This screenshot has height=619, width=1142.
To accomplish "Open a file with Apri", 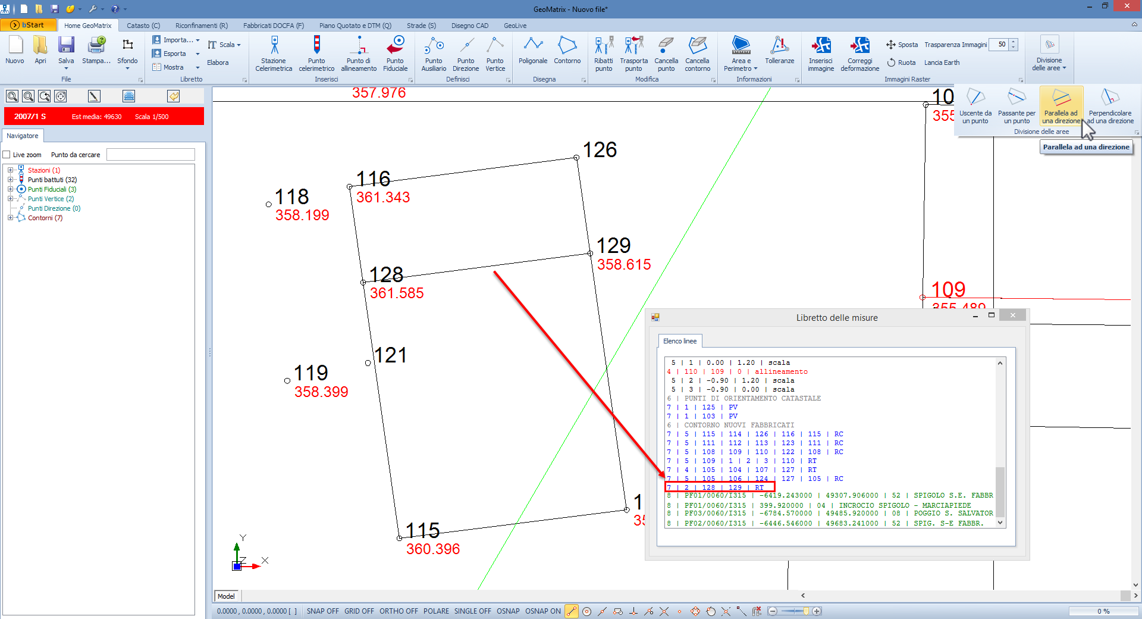I will [x=40, y=49].
